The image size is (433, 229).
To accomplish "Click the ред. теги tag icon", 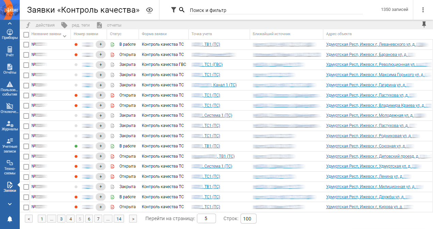I will coord(64,25).
